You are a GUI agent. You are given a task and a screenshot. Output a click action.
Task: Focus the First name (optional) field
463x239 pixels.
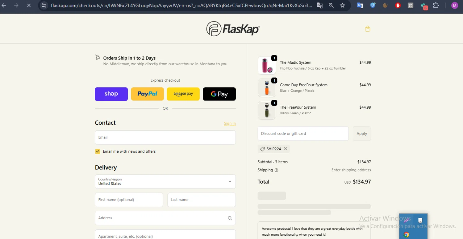(x=129, y=200)
